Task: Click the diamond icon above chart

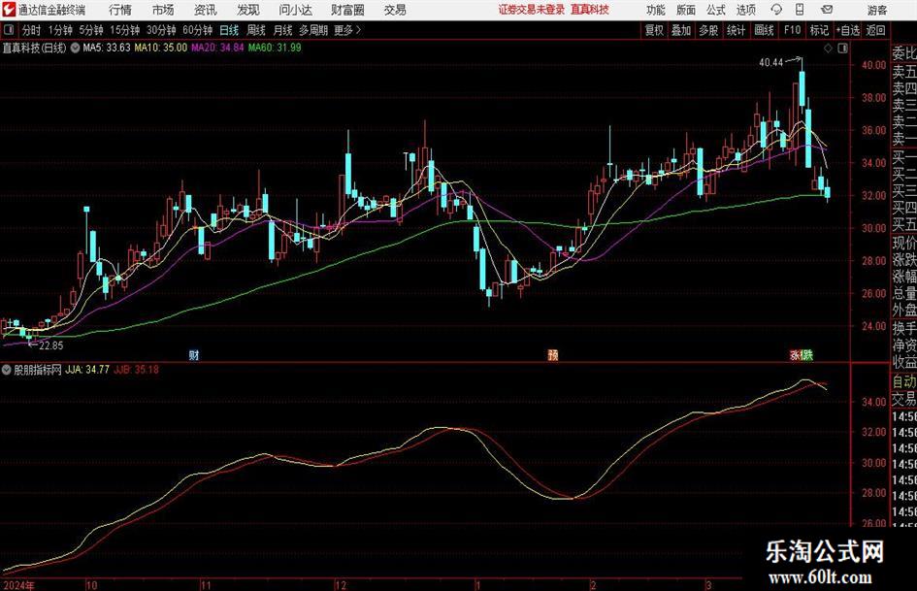Action: (828, 49)
